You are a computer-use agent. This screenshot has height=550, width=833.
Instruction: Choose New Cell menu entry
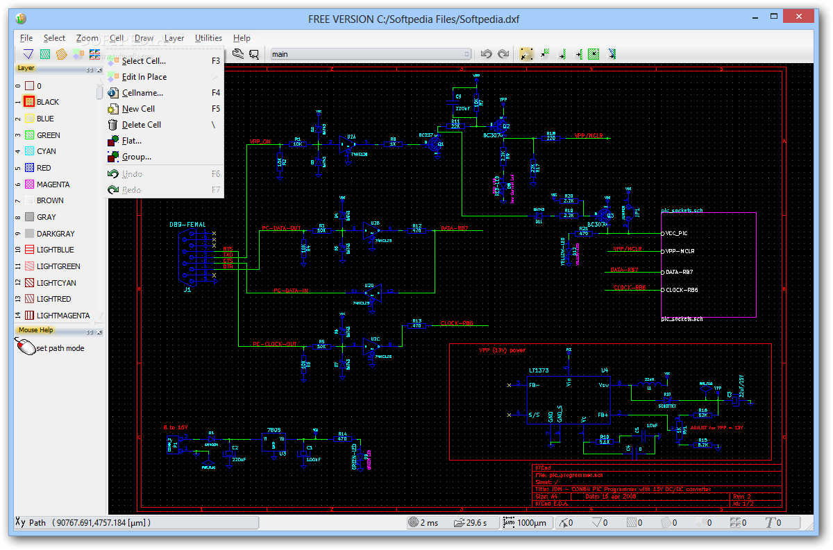tap(165, 109)
